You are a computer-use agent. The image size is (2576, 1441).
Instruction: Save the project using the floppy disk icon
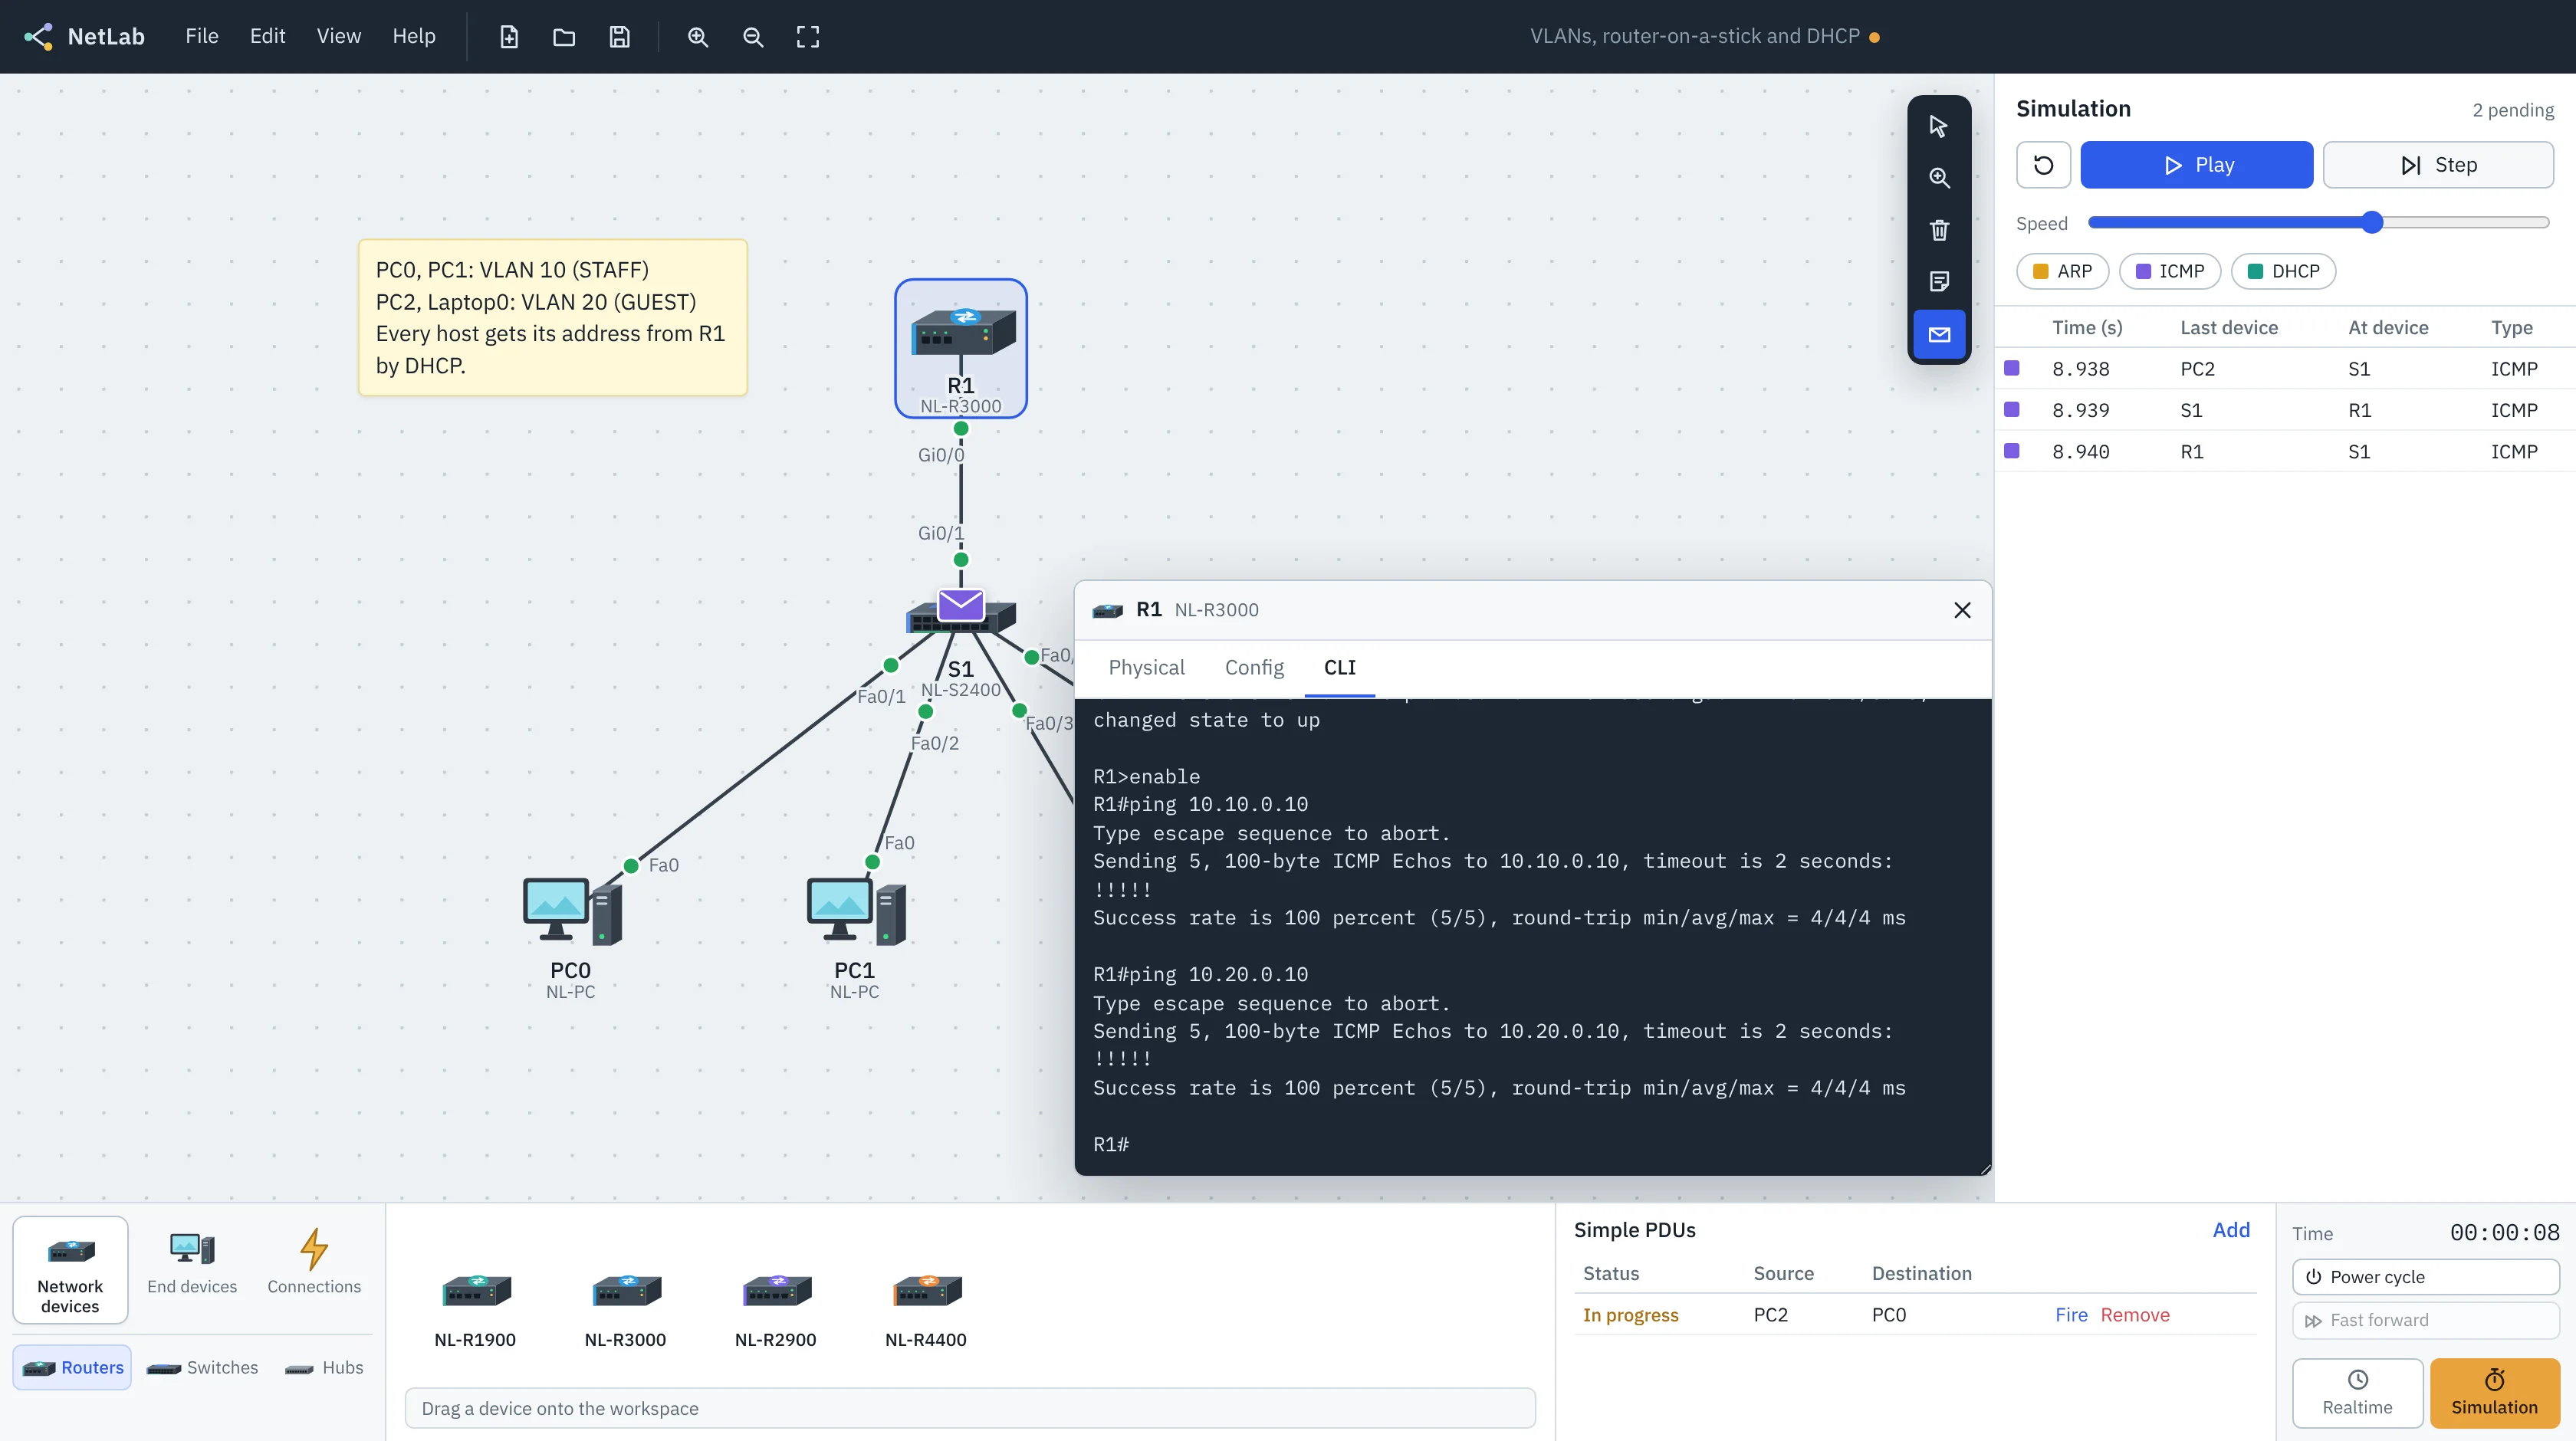click(620, 37)
